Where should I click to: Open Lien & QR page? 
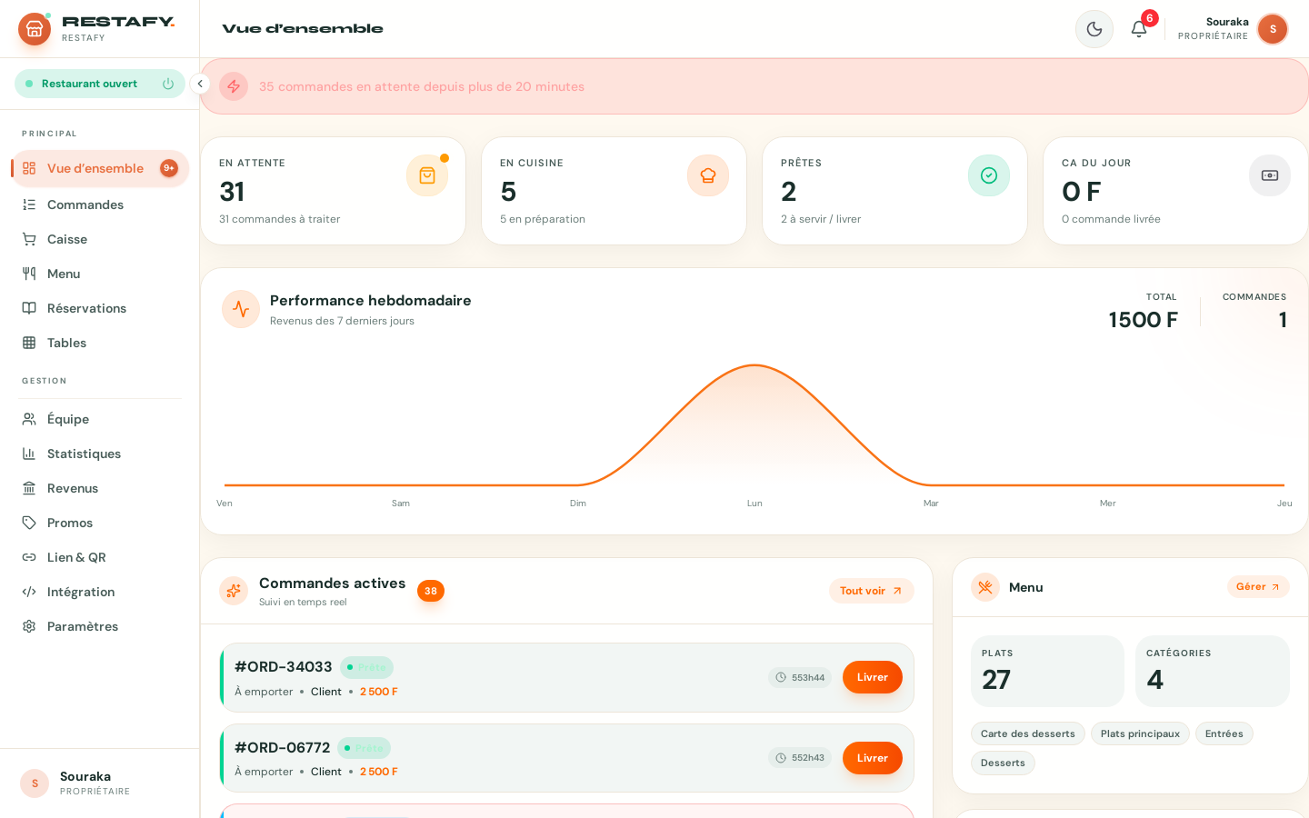[x=100, y=557]
